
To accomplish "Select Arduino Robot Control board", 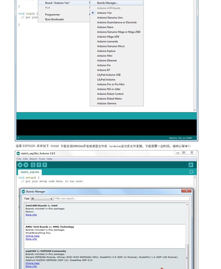I will [117, 94].
